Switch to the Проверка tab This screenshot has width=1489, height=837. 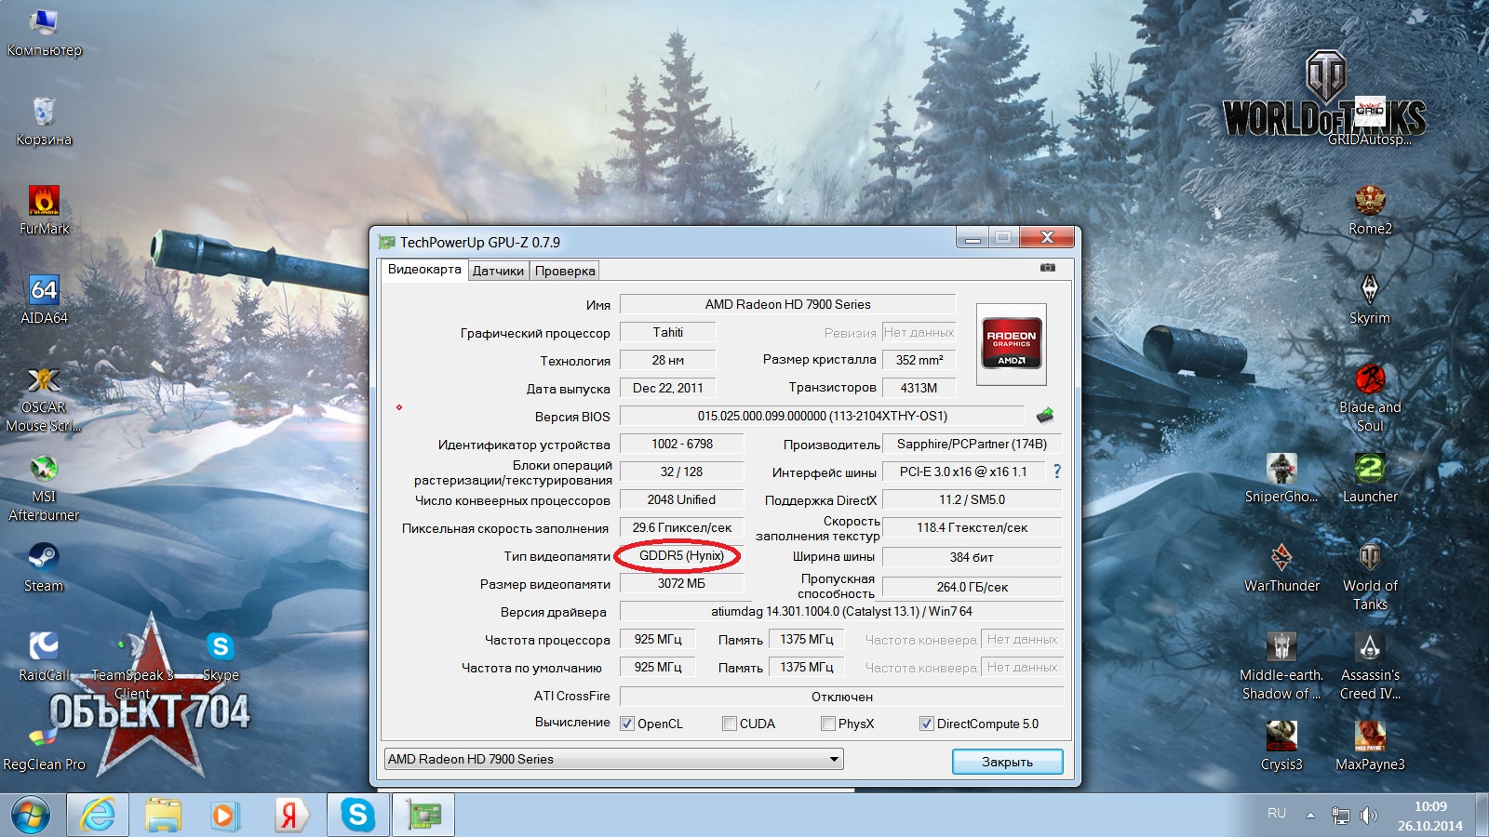click(565, 271)
